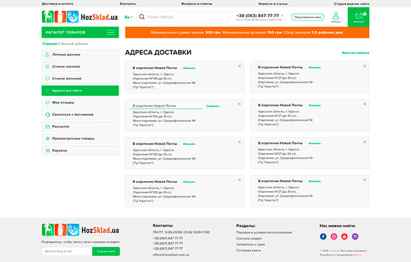Click person icon beside Личные данные
411x262 pixels.
(x=47, y=55)
